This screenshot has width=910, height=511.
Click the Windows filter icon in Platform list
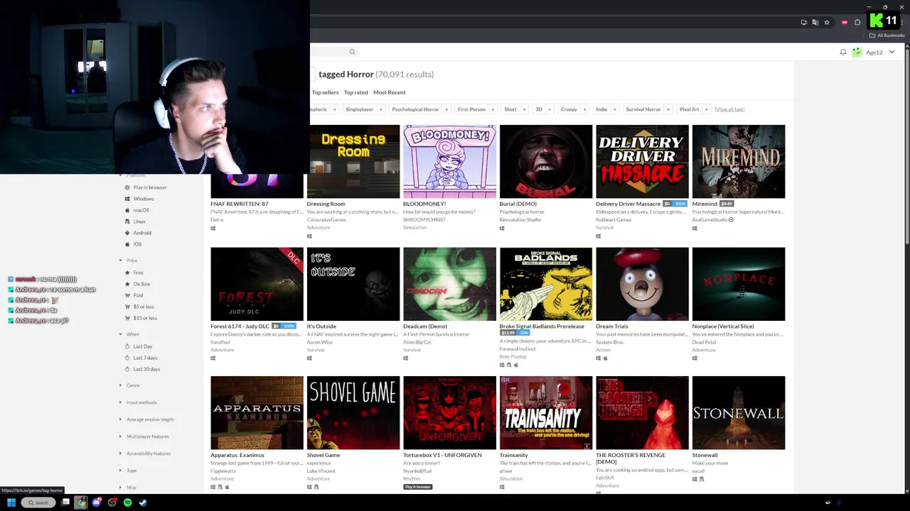[x=127, y=199]
